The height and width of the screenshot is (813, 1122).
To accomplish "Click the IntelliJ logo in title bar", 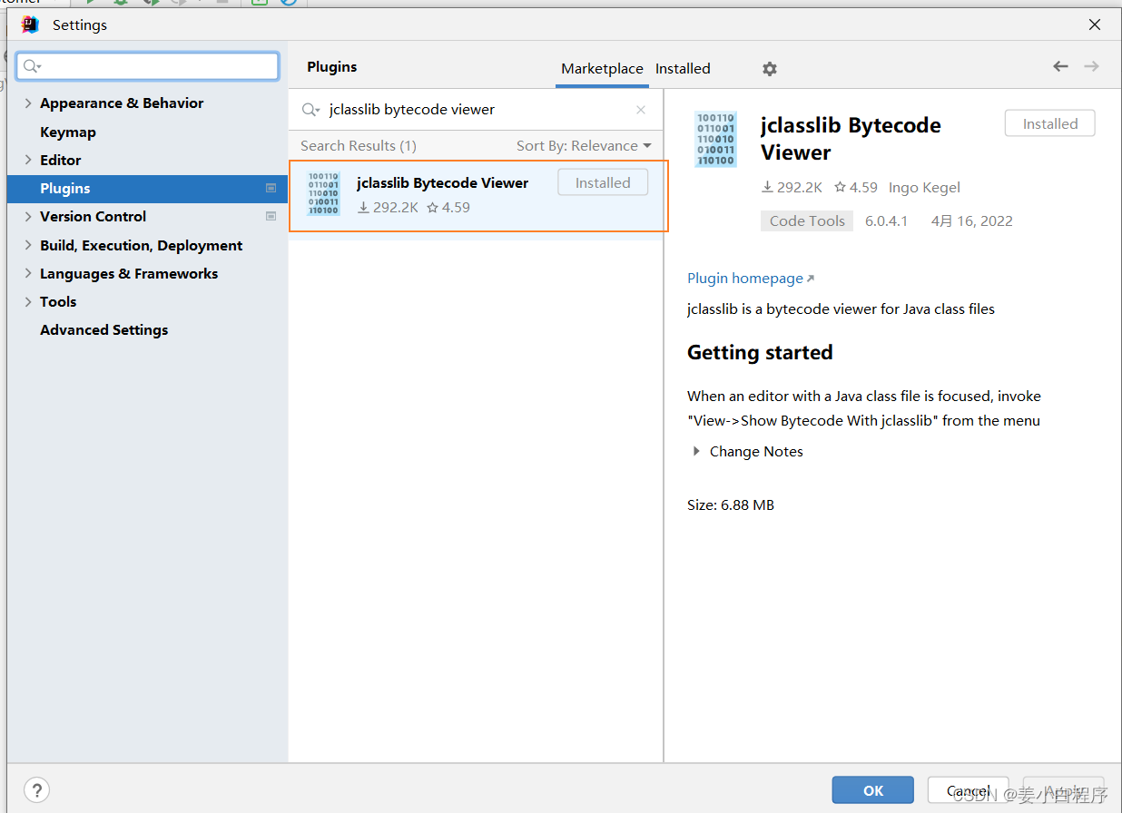I will click(30, 24).
